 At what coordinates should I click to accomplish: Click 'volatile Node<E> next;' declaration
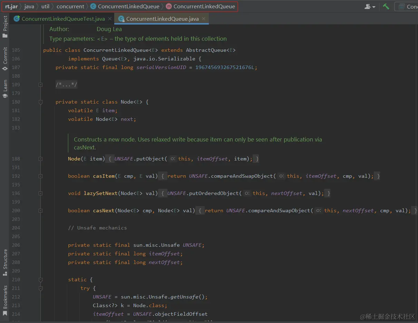(x=102, y=119)
